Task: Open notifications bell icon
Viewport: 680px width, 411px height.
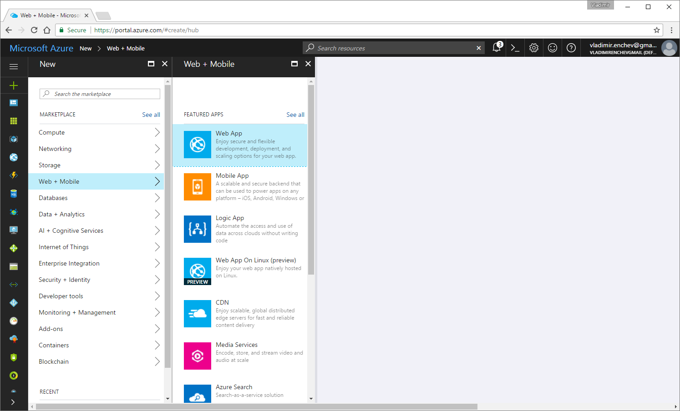Action: coord(497,48)
